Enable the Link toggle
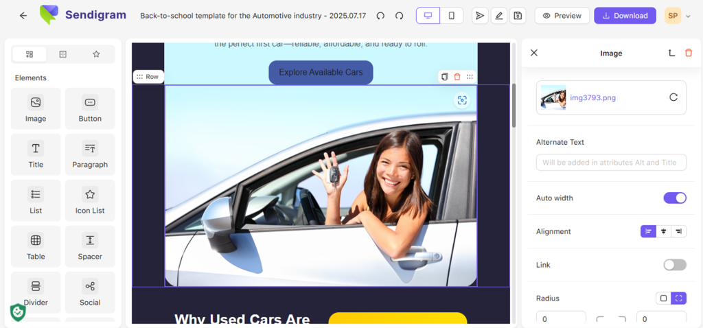703x328 pixels. (675, 265)
